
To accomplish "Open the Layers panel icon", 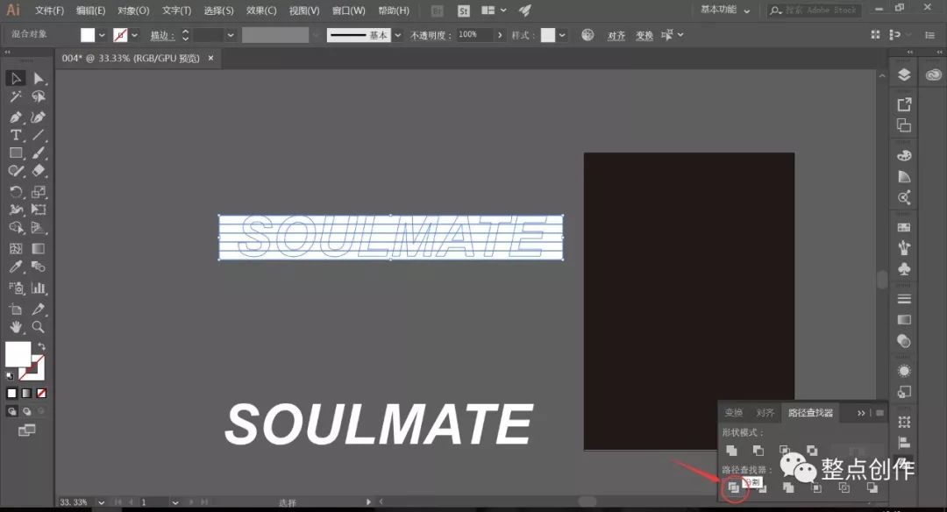I will coord(904,75).
